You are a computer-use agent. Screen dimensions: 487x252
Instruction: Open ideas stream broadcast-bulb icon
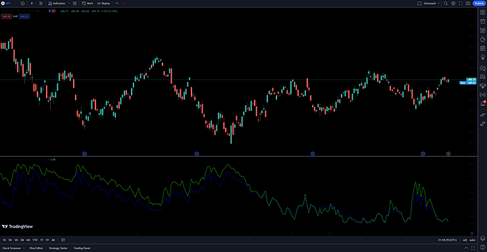tap(482, 86)
